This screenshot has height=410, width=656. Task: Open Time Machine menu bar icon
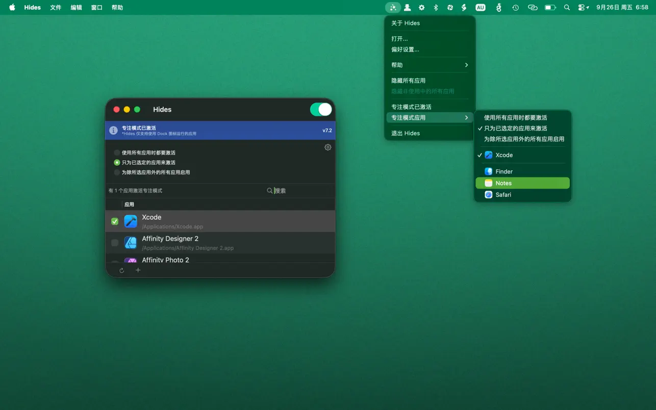click(x=516, y=8)
